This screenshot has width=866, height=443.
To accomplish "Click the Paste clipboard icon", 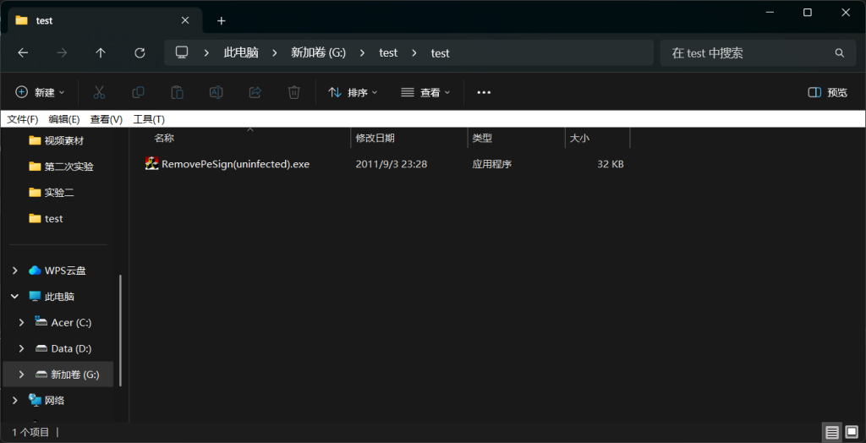I will (177, 92).
